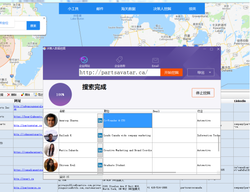Open LinkedIn icon for Kailash K
Viewport: 250px width, 192px height.
click(100, 135)
